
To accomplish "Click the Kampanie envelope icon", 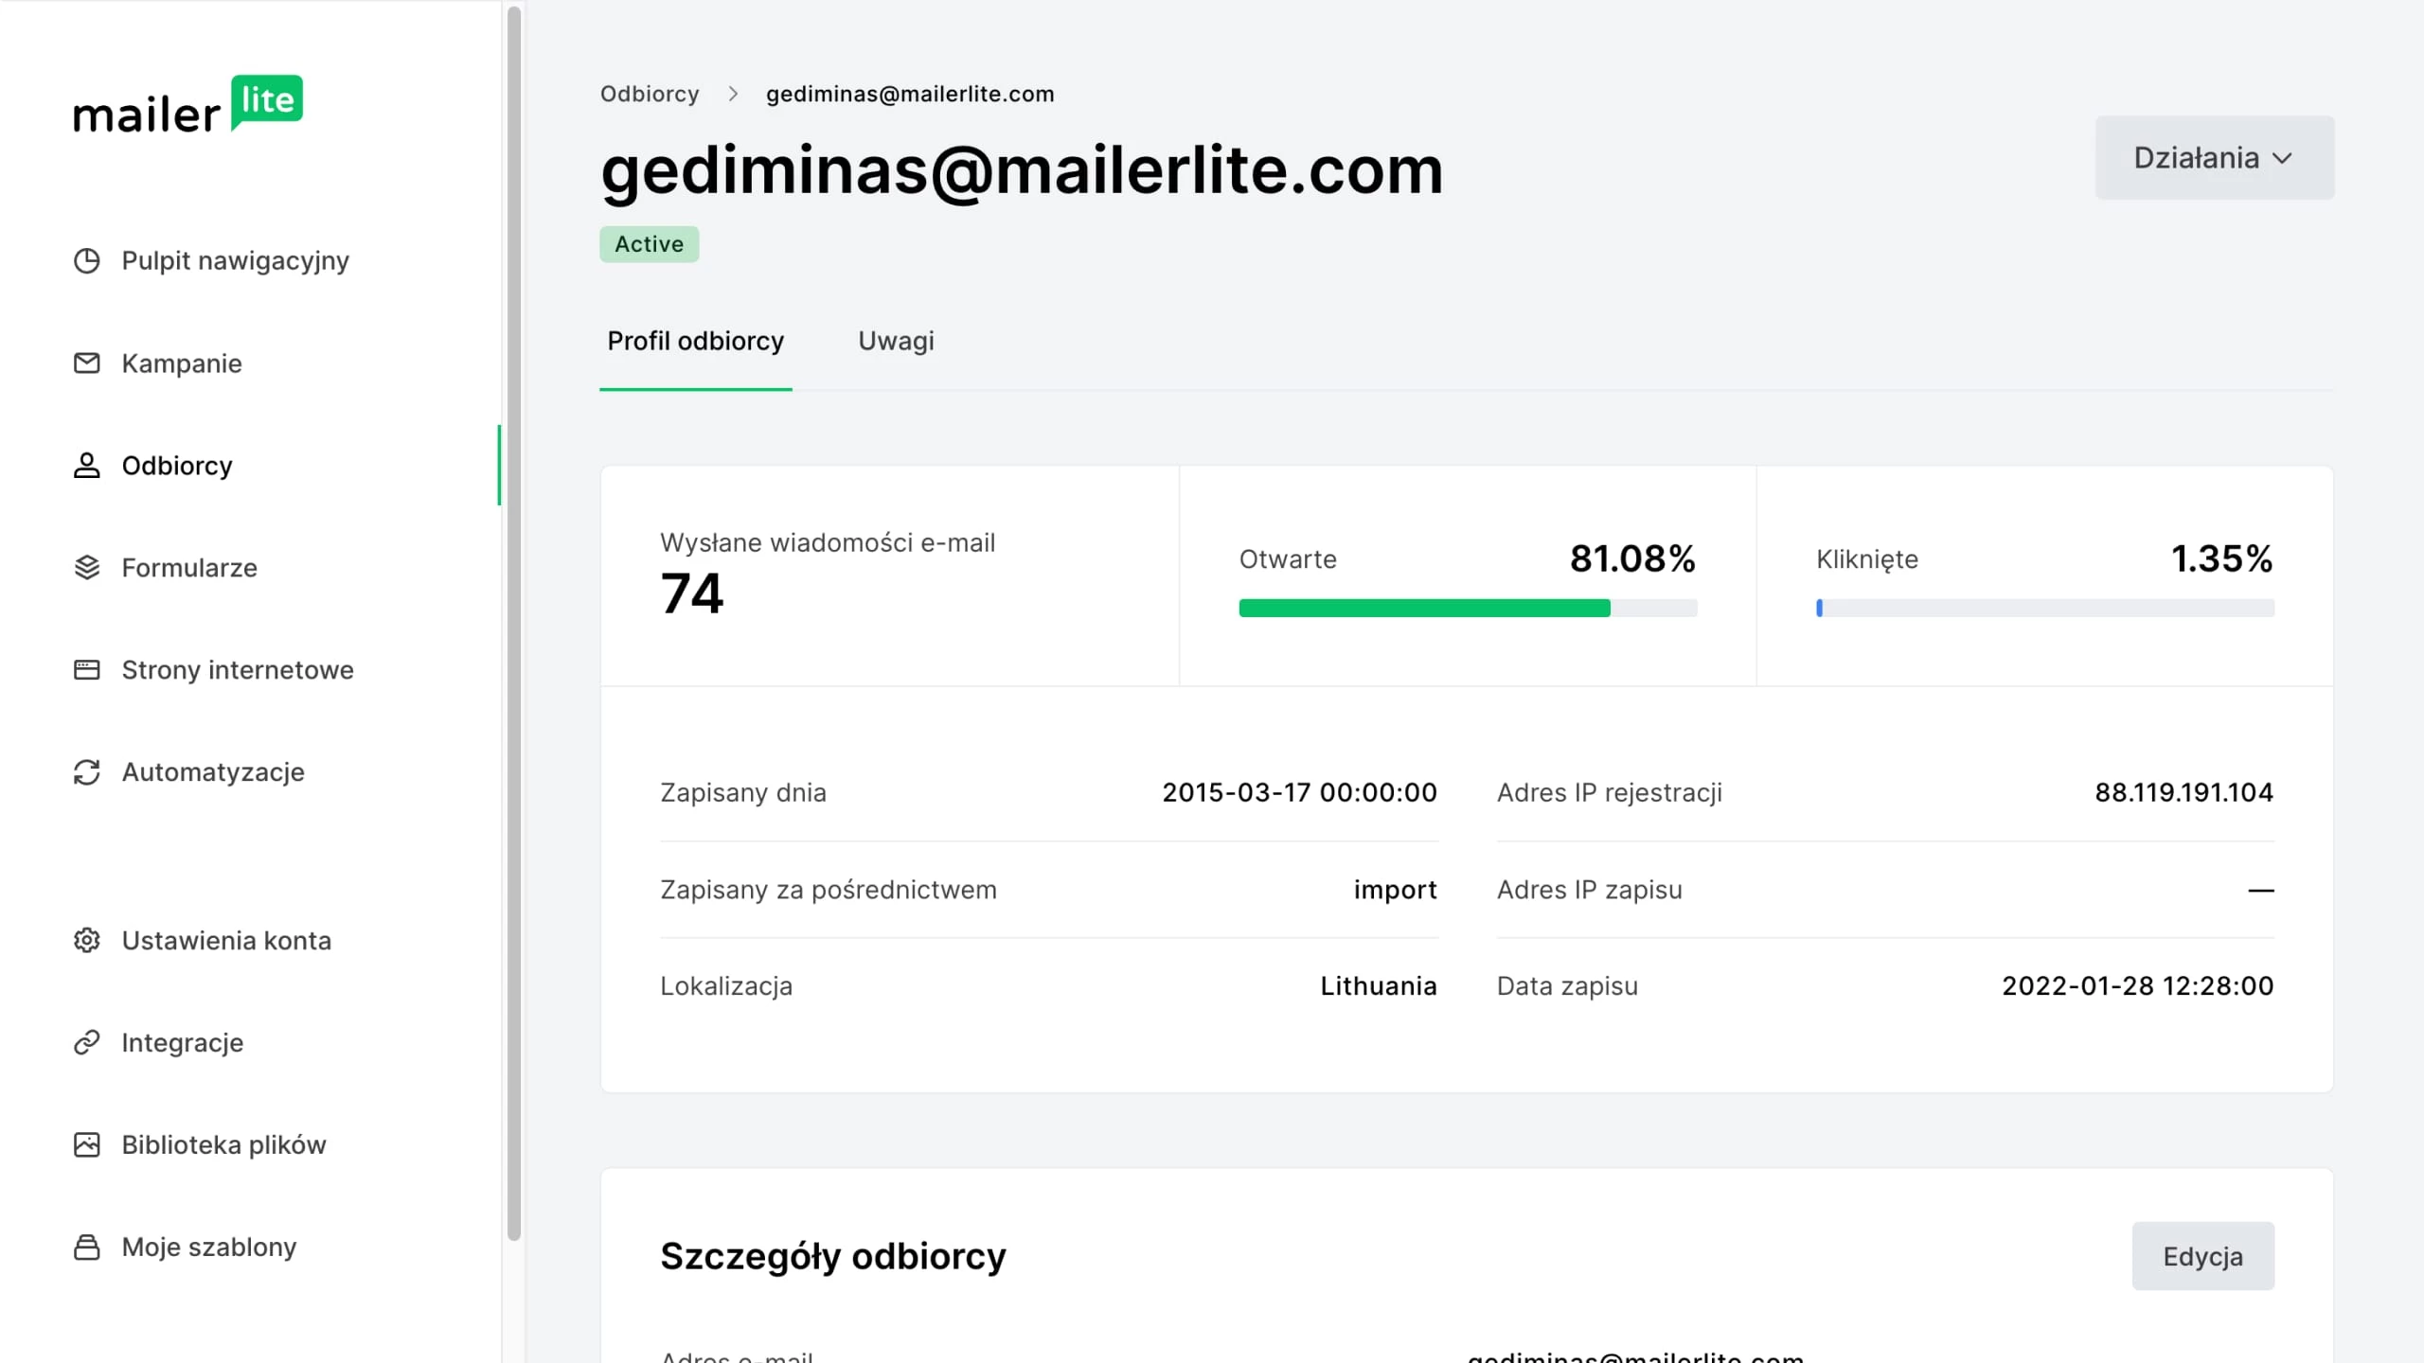I will pyautogui.click(x=86, y=363).
